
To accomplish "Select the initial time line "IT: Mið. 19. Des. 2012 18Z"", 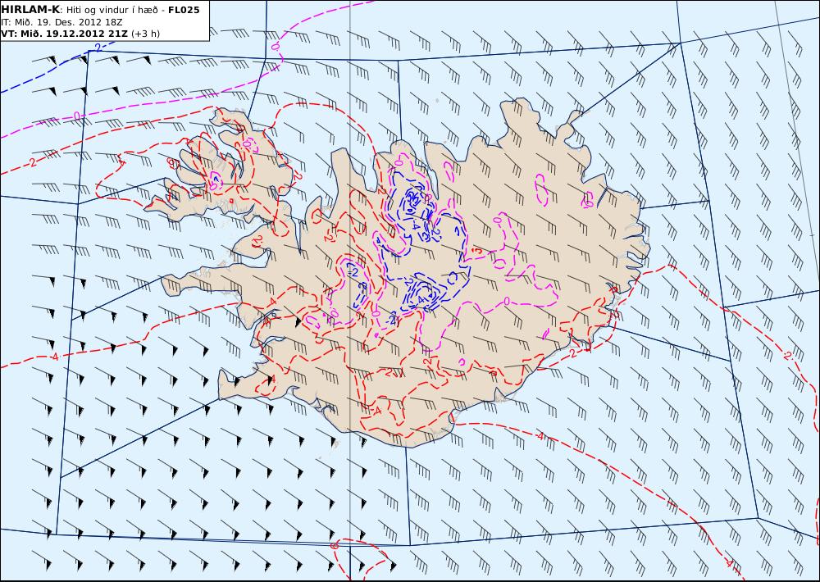I will (61, 22).
